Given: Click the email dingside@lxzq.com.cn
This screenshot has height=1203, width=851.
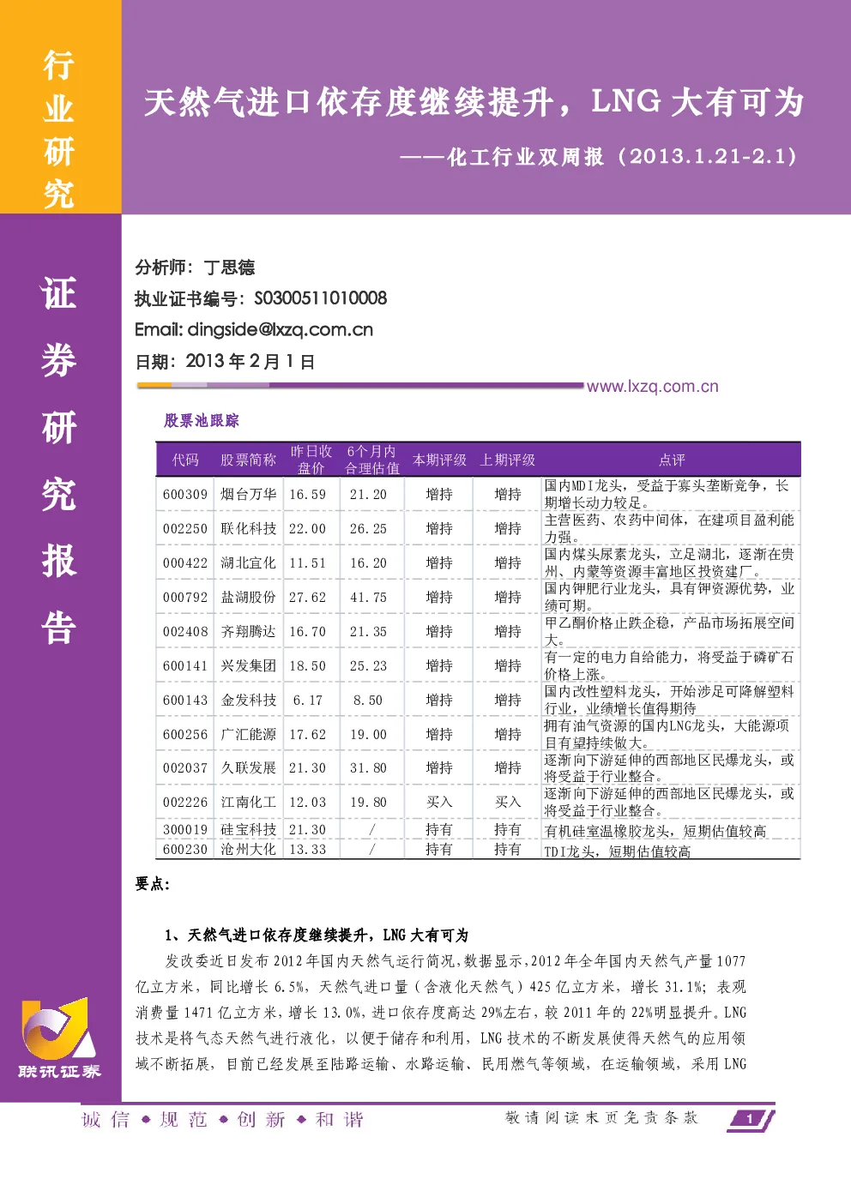Looking at the screenshot, I should (281, 329).
